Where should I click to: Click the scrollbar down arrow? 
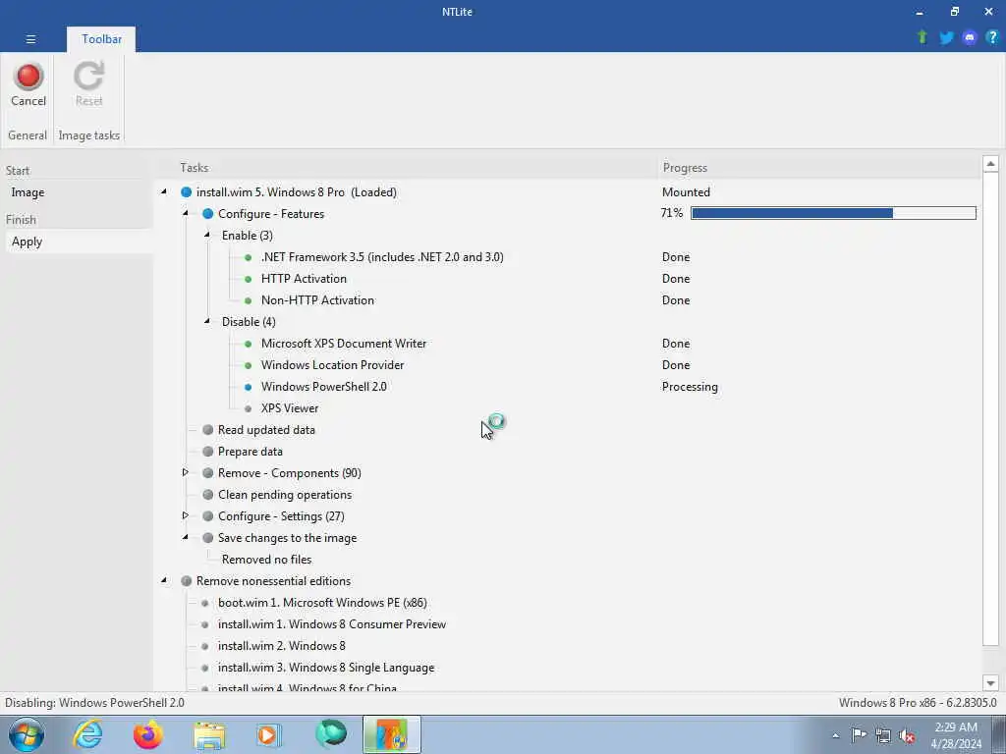(990, 683)
